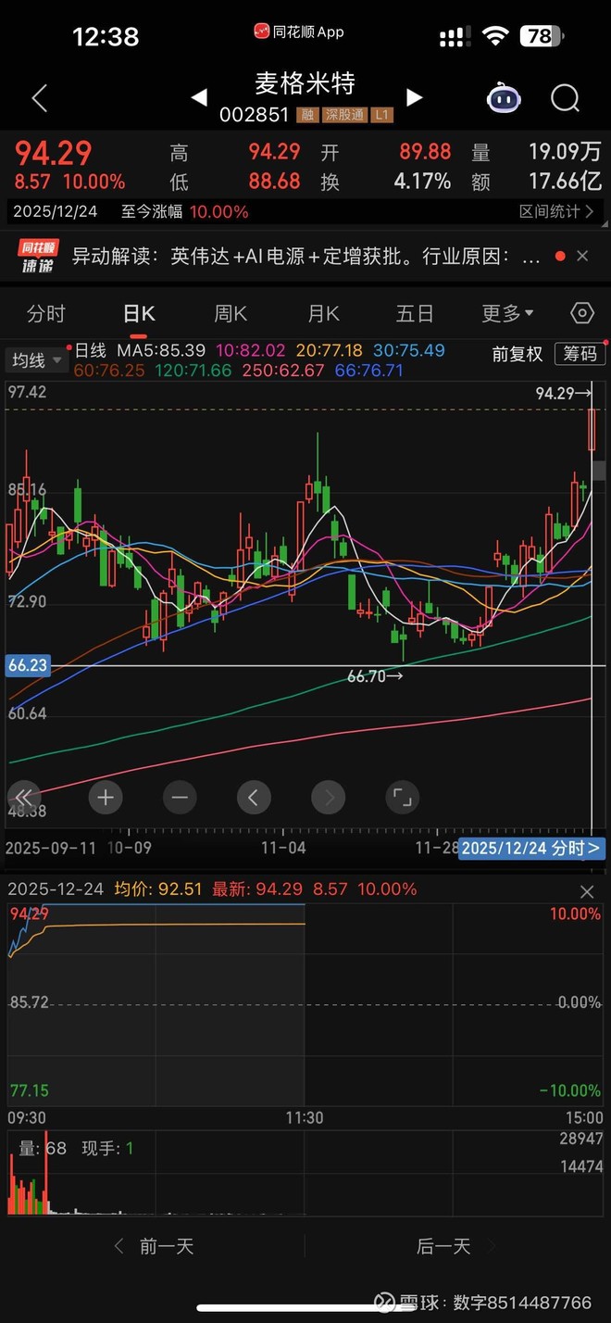This screenshot has width=611, height=1323.
Task: Open the 2025/12/24 分时 link
Action: point(531,847)
